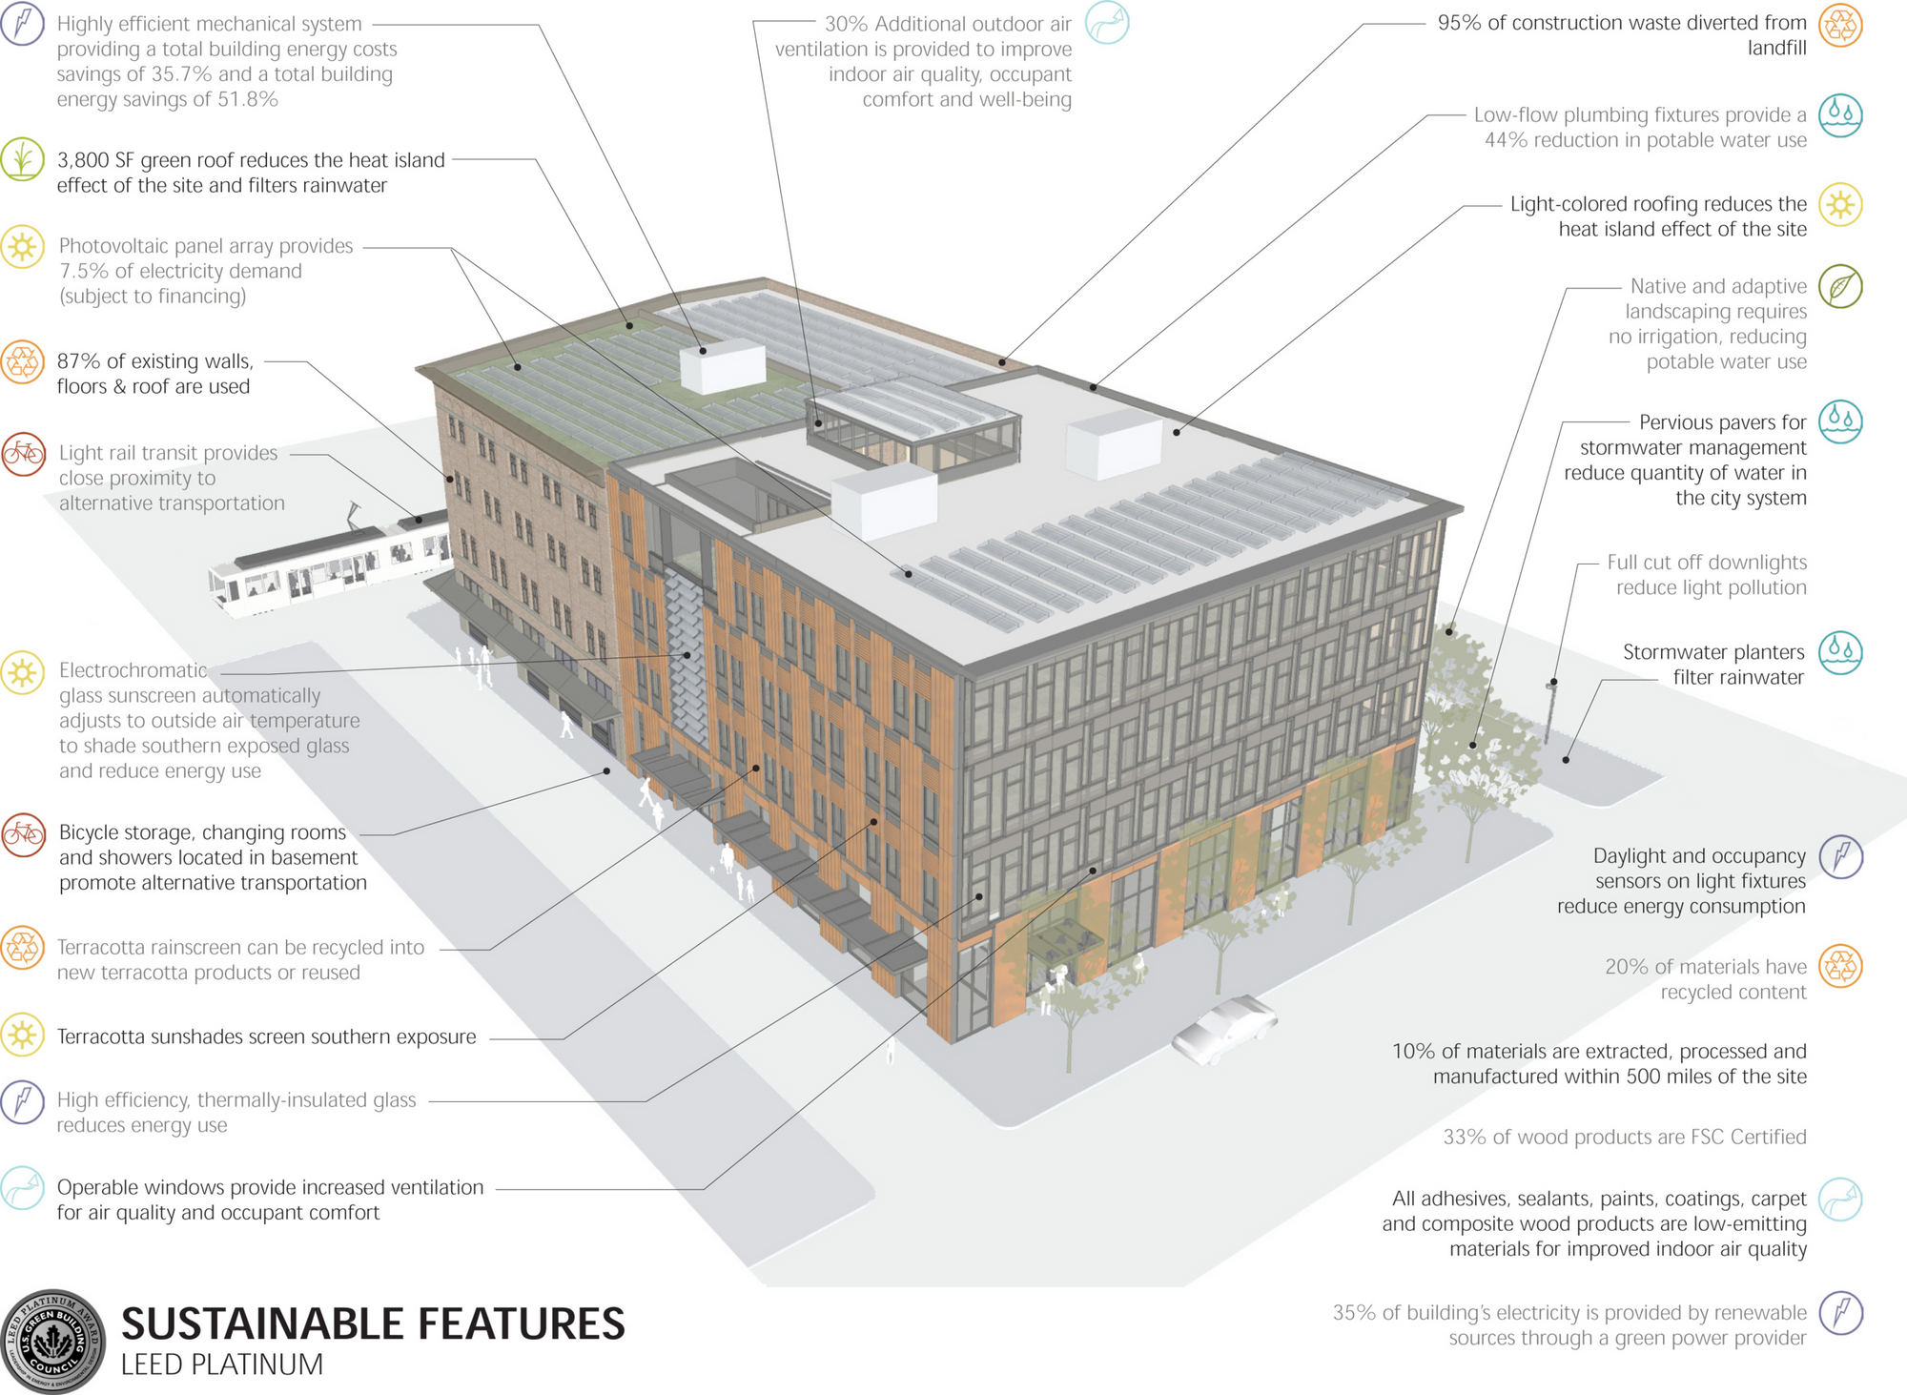Click the green plant icon for green roof
The width and height of the screenshot is (1907, 1395).
coord(23,159)
